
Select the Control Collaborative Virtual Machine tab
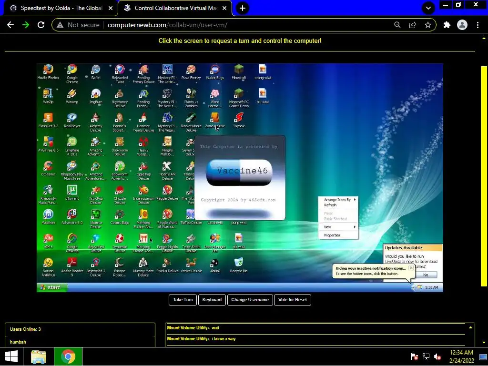pos(175,8)
